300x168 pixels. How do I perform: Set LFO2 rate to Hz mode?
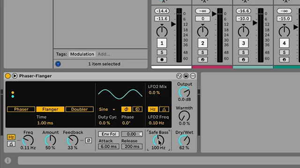coord(153,109)
